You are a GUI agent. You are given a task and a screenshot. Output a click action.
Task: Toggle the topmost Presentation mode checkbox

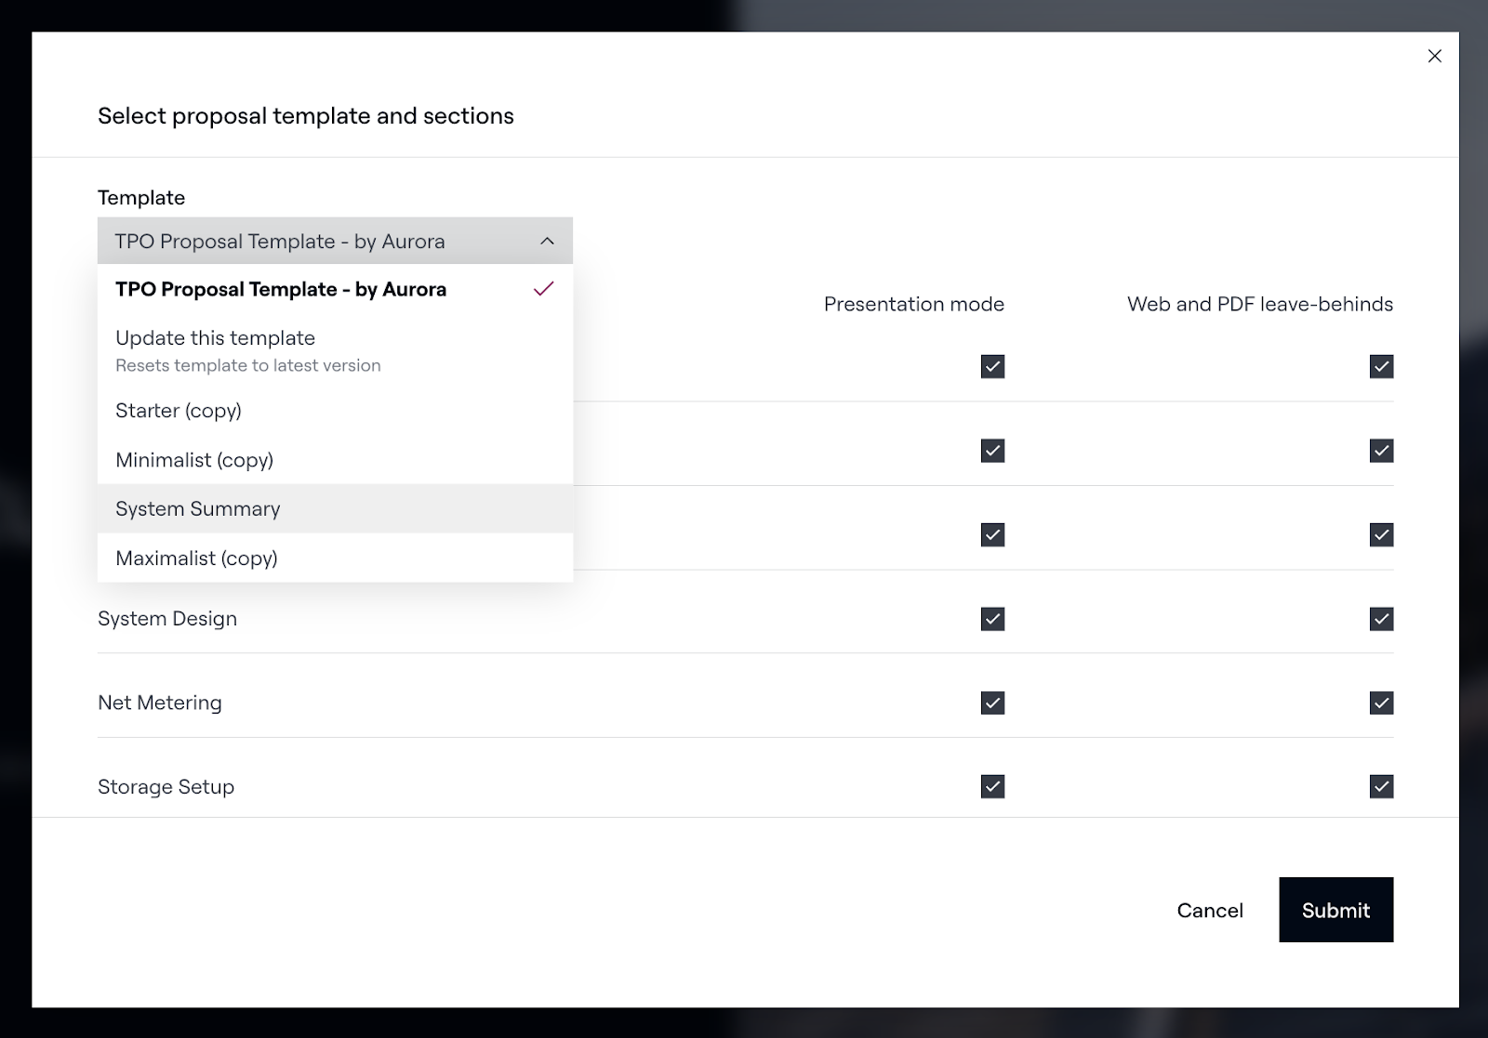(992, 367)
